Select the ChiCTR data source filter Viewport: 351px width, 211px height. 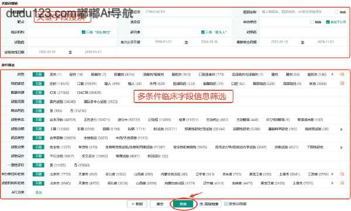89,93
